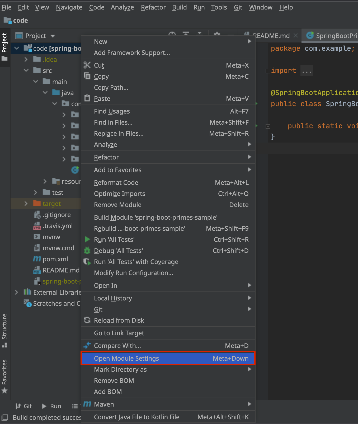Expand the target folder
Viewport: 358px width, 424px height.
[26, 204]
